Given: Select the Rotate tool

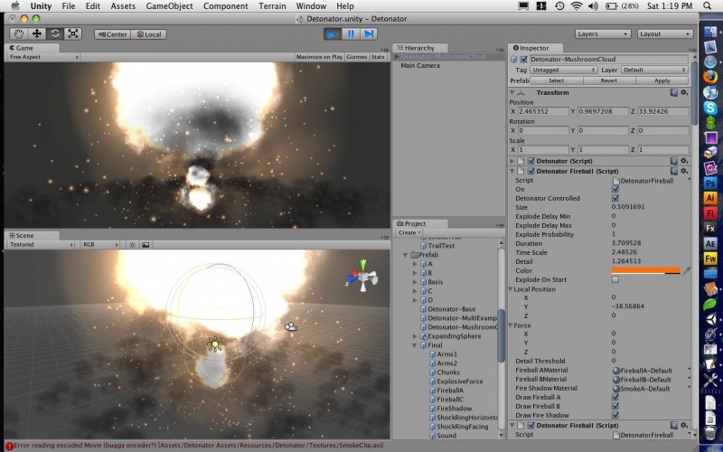Looking at the screenshot, I should pyautogui.click(x=54, y=33).
